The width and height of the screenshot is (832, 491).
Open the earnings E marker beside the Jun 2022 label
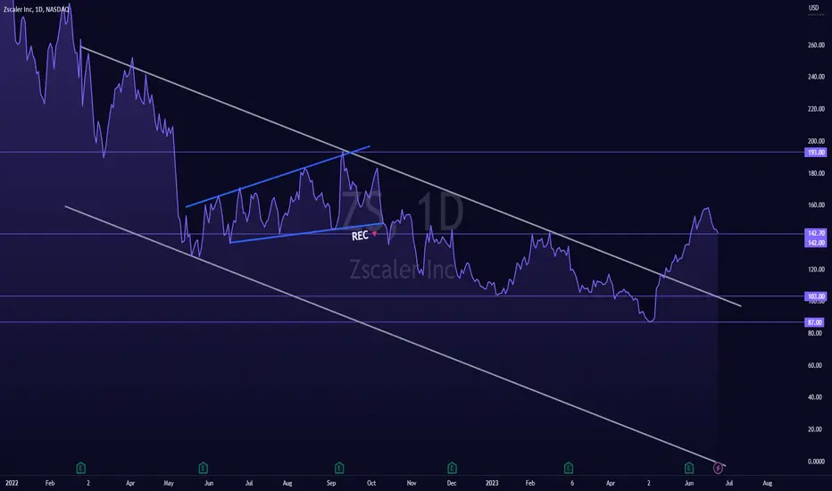[x=203, y=468]
